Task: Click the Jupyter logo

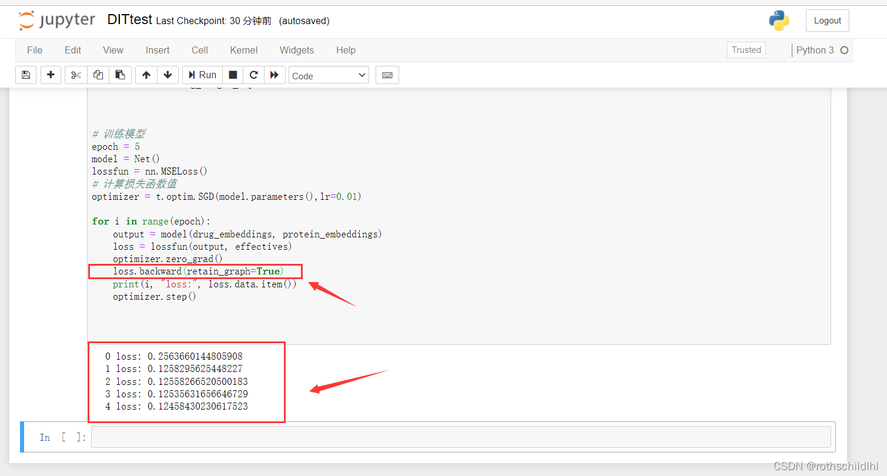Action: (x=56, y=20)
